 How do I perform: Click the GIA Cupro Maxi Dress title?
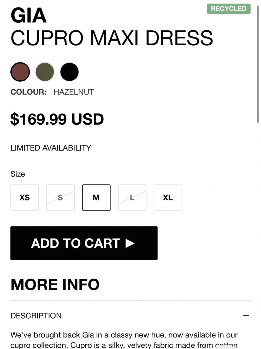[x=112, y=27]
